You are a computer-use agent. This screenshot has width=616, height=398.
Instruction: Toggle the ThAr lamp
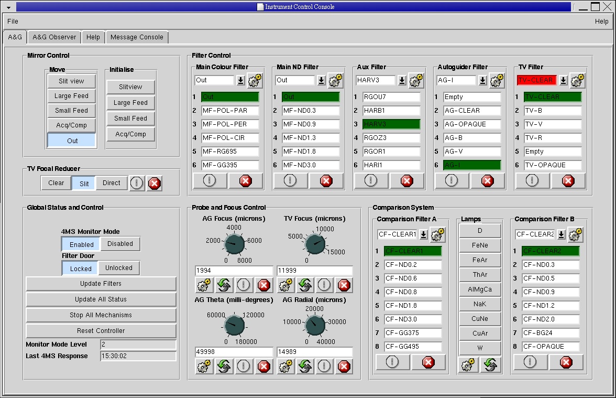[480, 275]
